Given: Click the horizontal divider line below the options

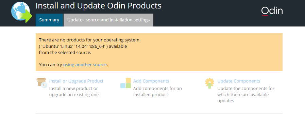Looking at the screenshot, I should [x=159, y=113].
